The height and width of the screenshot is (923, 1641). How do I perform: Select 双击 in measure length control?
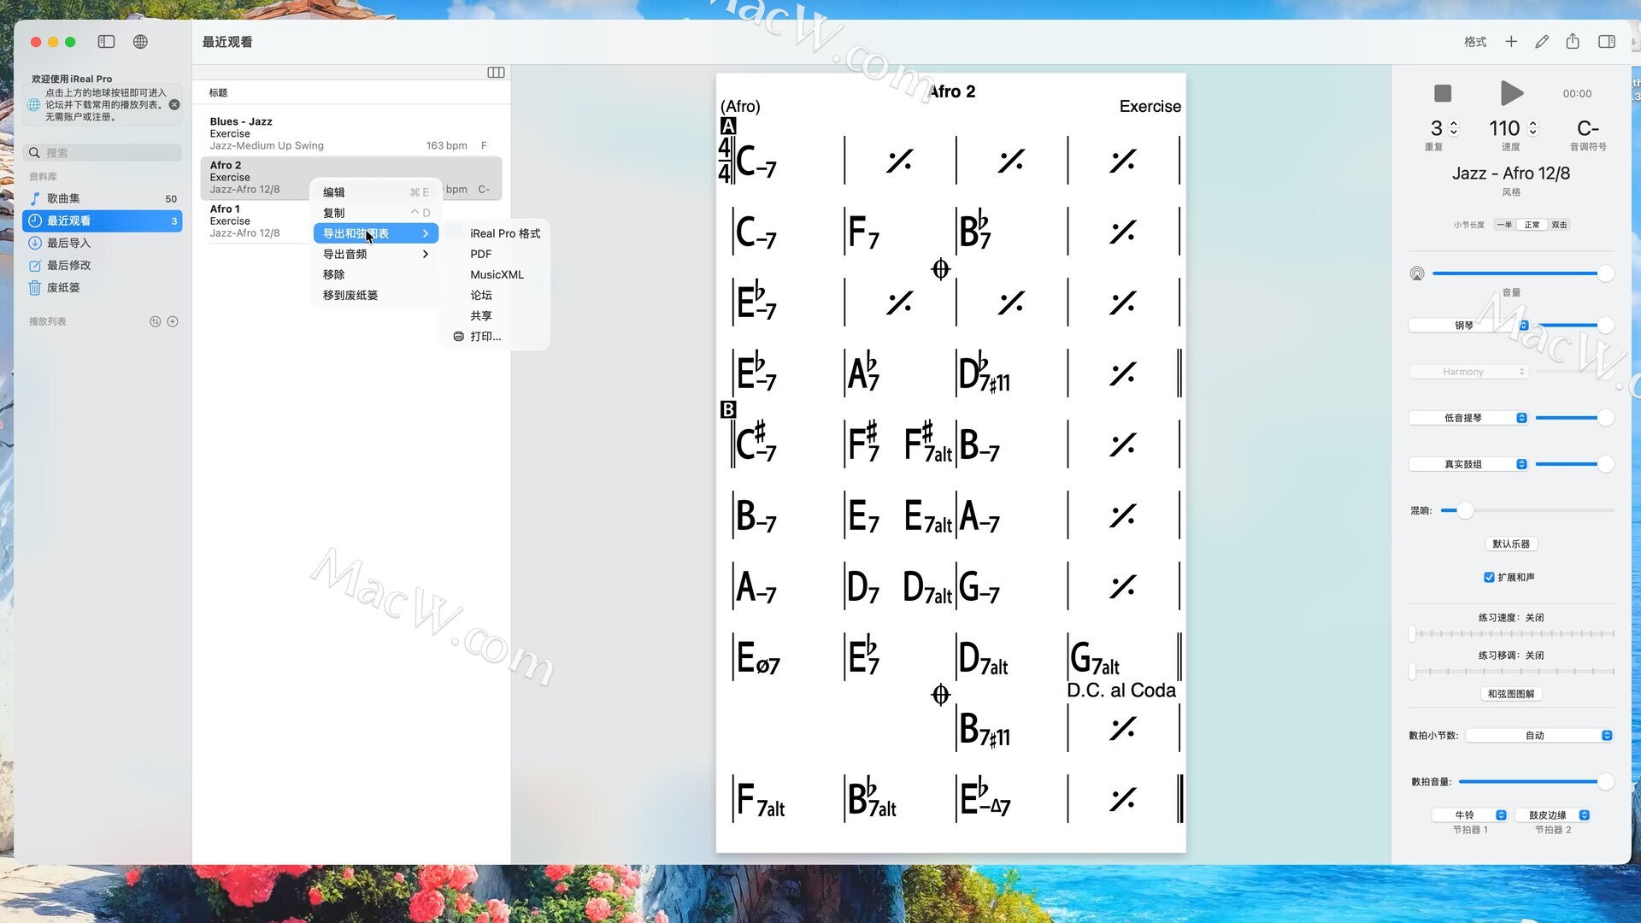(1559, 226)
